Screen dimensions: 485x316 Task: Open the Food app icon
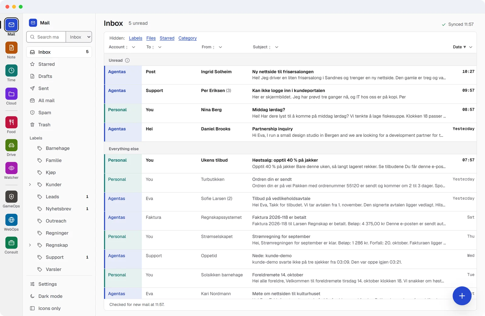pyautogui.click(x=11, y=122)
